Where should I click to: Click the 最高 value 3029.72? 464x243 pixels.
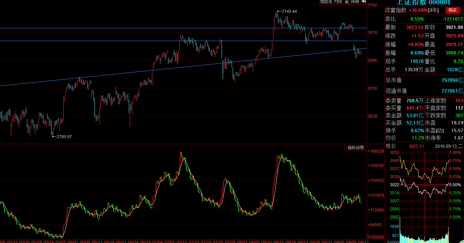454,44
